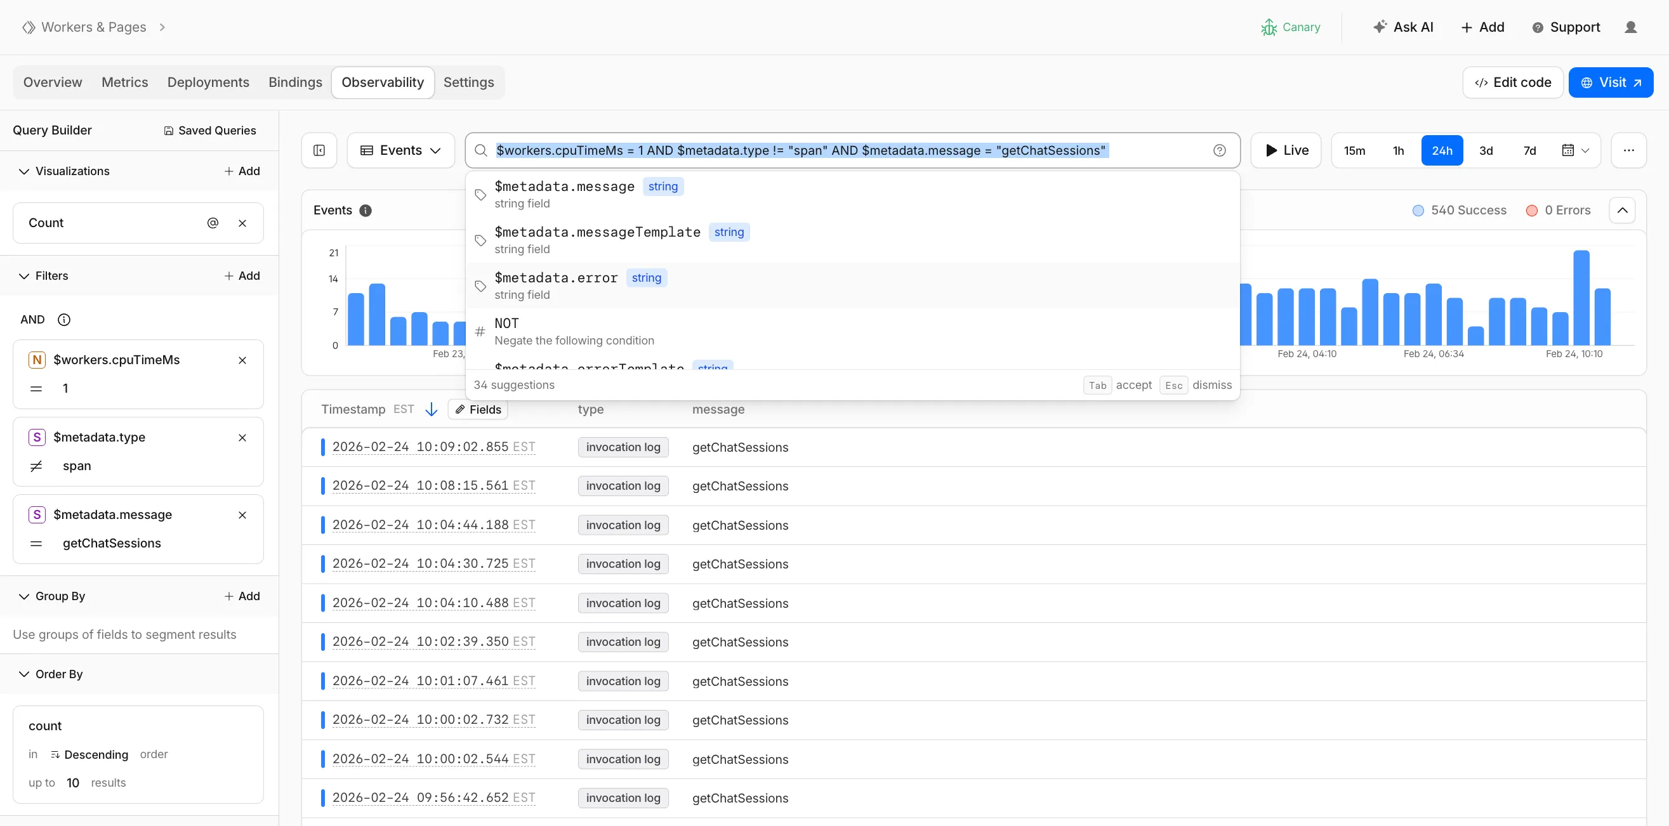Screen dimensions: 1669x826
Task: Click the Visit button
Action: point(1611,82)
